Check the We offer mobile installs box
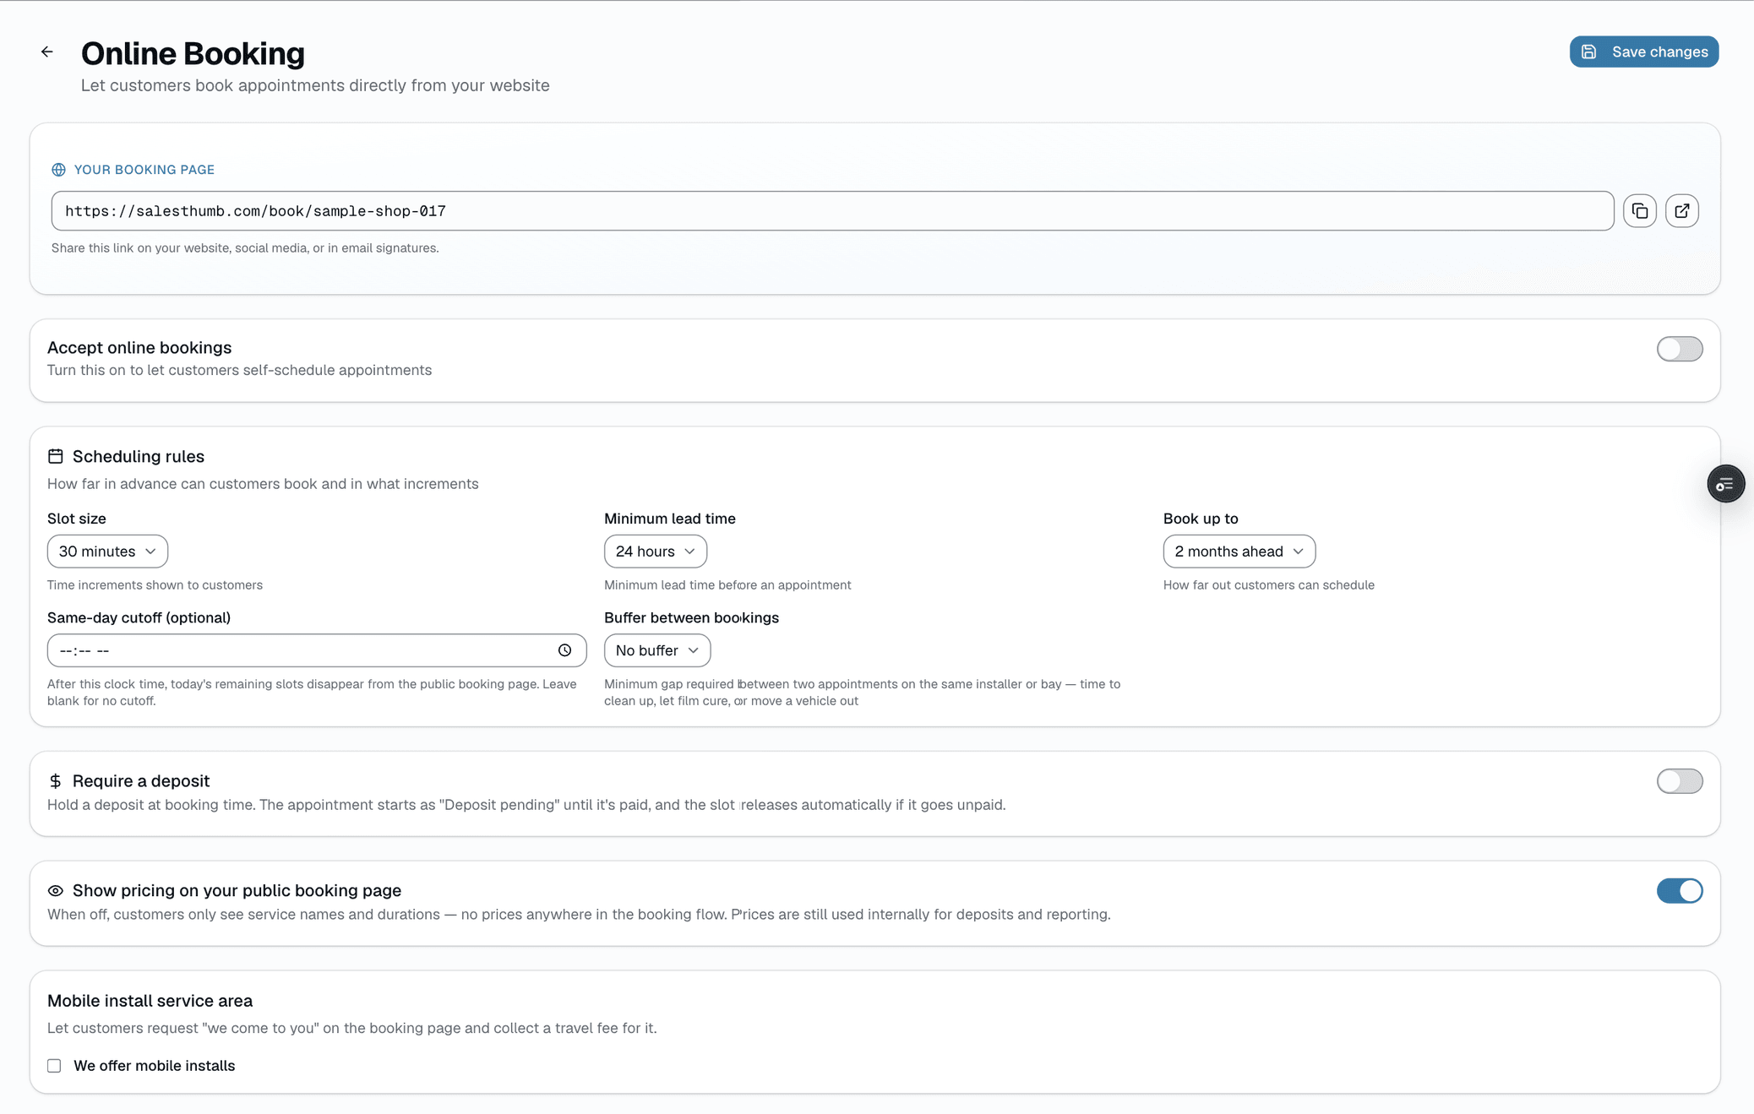Image resolution: width=1754 pixels, height=1114 pixels. click(54, 1066)
